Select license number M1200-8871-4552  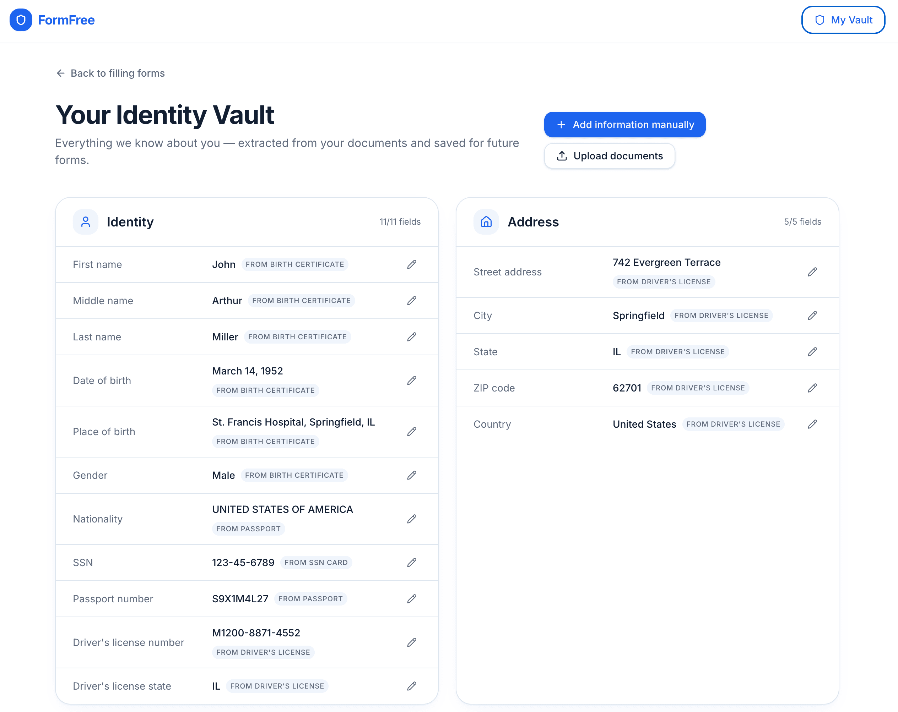click(256, 633)
